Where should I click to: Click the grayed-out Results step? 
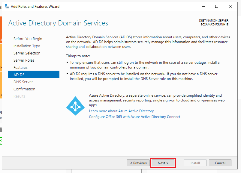click(x=19, y=96)
